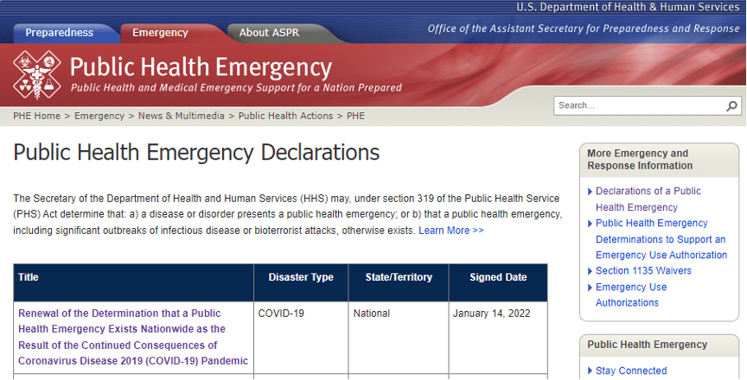The width and height of the screenshot is (747, 380).
Task: Open the COVID-19 renewal determination link
Action: 133,337
